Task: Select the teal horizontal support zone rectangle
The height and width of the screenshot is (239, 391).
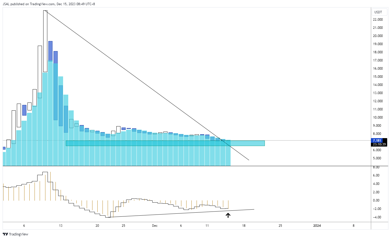Action: 165,143
